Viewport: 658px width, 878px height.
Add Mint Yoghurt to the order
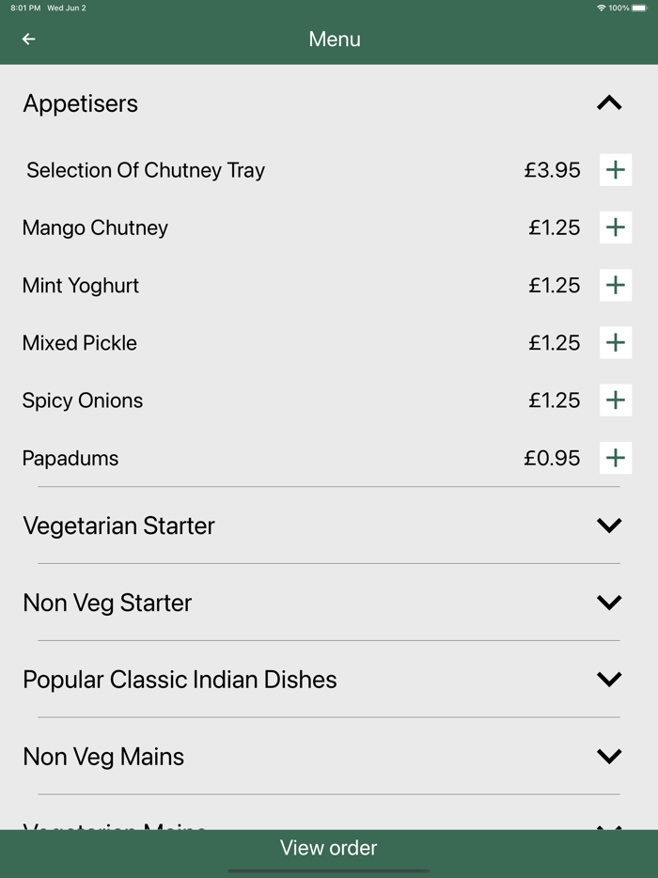coord(616,285)
